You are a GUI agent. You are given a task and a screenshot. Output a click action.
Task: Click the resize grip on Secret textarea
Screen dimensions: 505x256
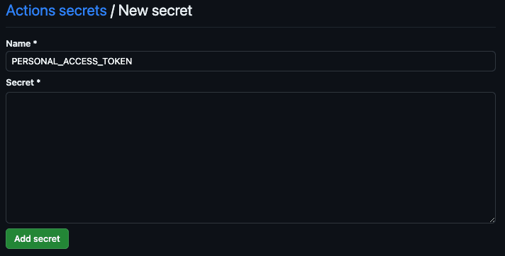point(492,220)
